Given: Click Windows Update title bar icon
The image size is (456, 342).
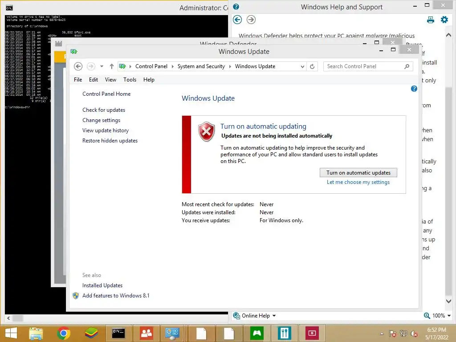Looking at the screenshot, I should 74,52.
